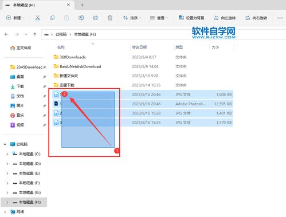Click the Rename icon in toolbar
The height and width of the screenshot is (217, 286).
81,18
